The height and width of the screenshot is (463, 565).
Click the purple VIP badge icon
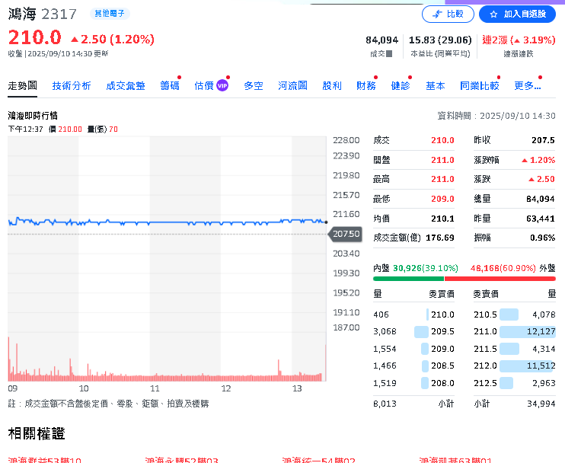click(222, 86)
